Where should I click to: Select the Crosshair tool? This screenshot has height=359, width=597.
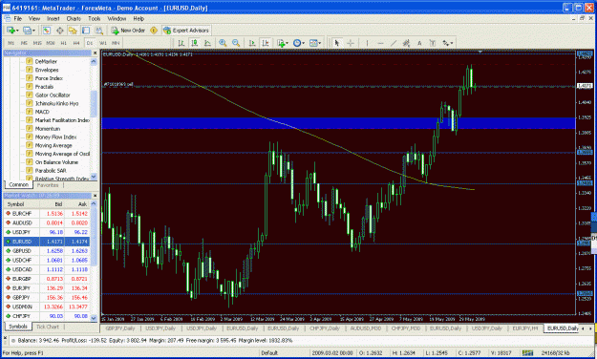[x=351, y=43]
